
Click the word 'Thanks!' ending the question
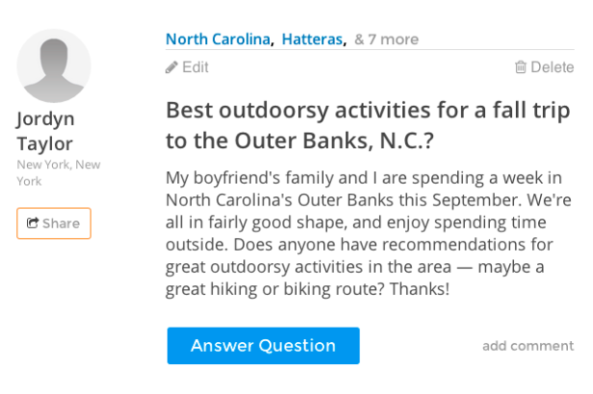point(419,289)
